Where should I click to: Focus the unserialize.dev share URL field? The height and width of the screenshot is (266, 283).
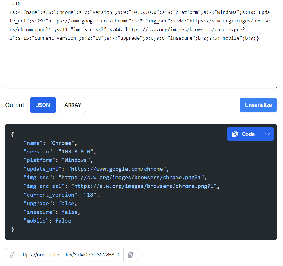click(69, 254)
